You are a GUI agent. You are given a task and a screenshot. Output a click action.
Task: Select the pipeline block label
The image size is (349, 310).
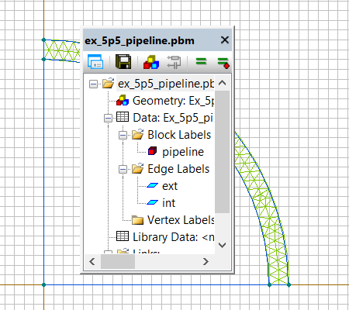(183, 152)
